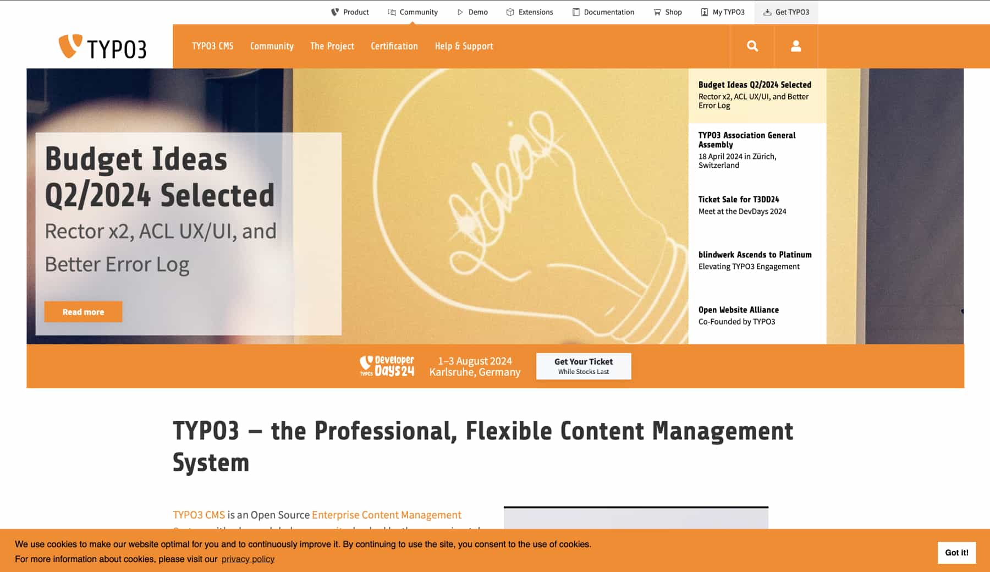
Task: Go to Demo in the top bar
Action: pos(472,12)
